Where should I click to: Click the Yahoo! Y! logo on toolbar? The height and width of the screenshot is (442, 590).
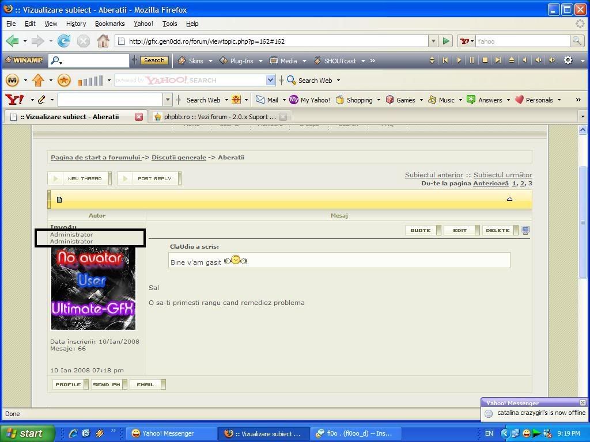15,100
